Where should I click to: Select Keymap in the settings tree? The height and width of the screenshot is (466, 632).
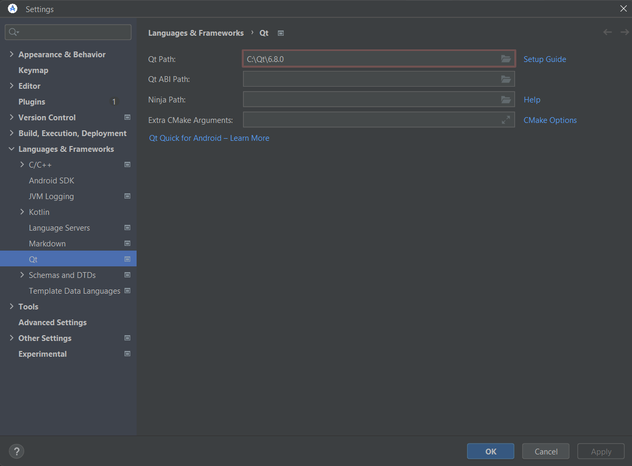click(x=33, y=70)
